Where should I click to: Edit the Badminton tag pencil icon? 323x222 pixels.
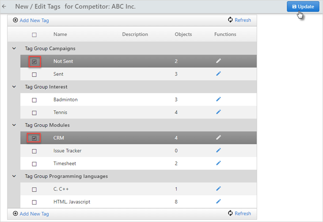[x=219, y=99]
